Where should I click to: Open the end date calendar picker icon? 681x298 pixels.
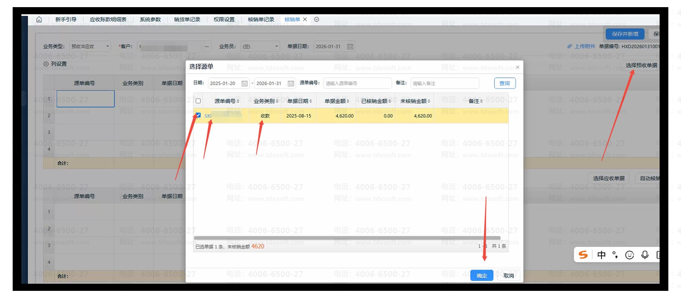pos(291,83)
